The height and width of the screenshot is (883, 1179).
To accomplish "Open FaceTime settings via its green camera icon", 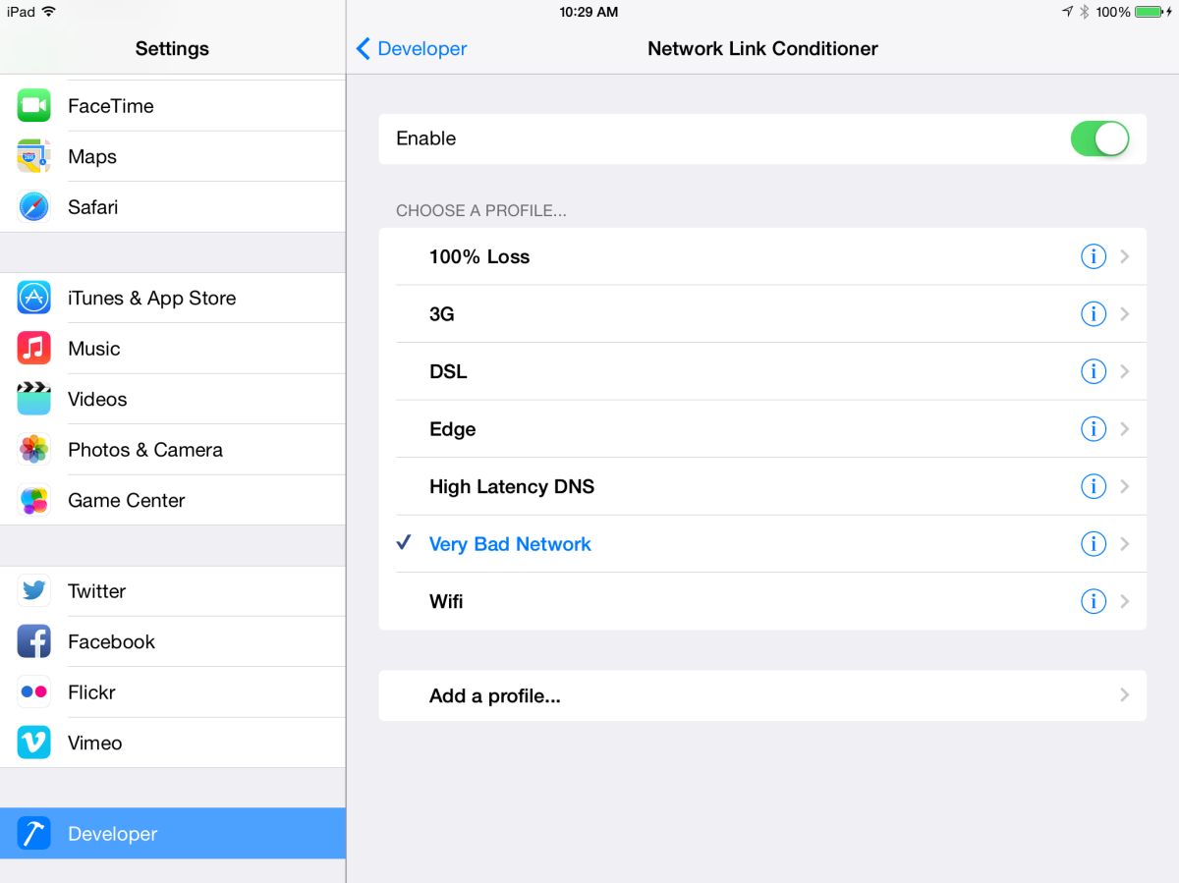I will tap(33, 105).
